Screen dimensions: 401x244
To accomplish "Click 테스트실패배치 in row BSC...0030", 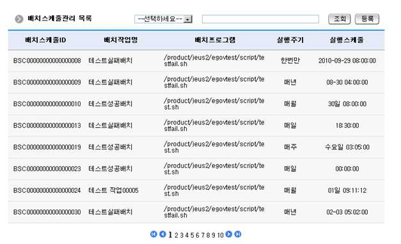I will (x=110, y=212).
